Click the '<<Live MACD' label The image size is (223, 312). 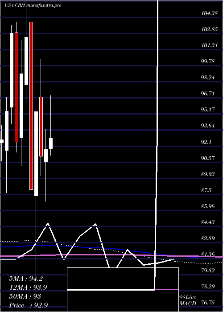(x=188, y=300)
